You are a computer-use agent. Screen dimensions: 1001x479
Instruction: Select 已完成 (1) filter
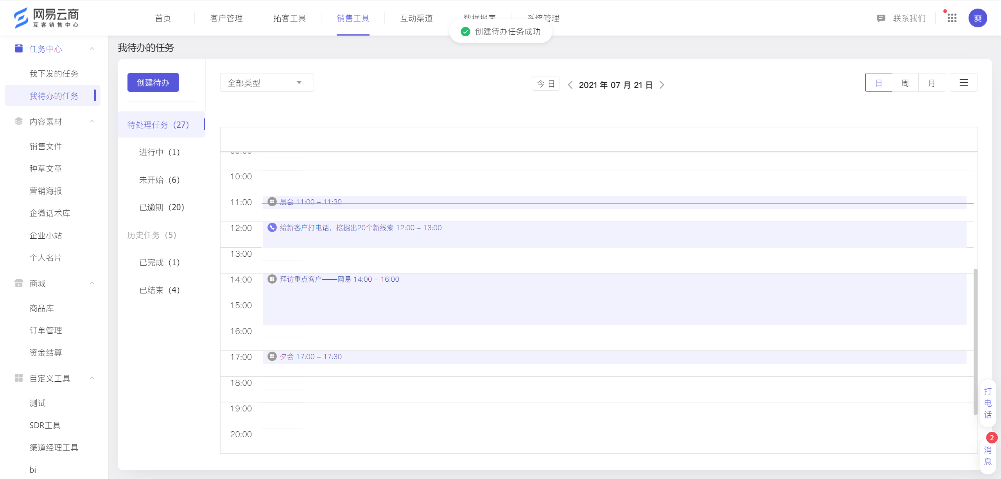pos(160,262)
